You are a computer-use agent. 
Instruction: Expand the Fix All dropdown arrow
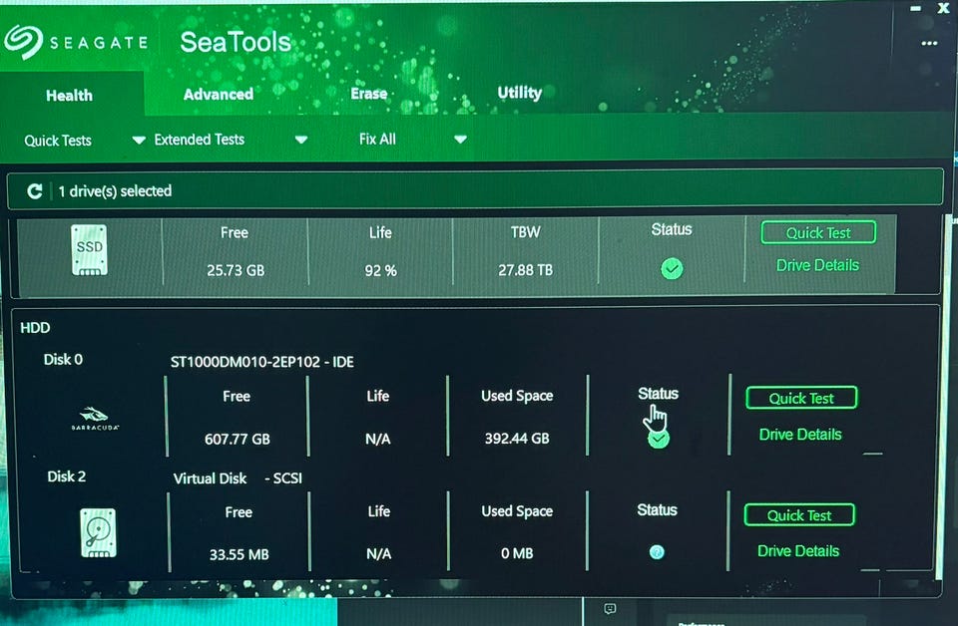pos(461,140)
